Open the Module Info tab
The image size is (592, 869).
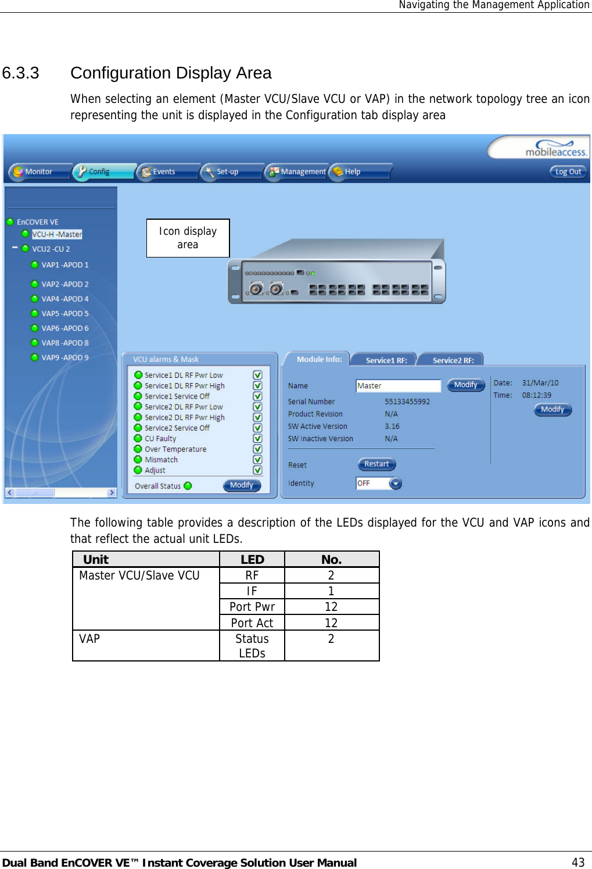pos(319,359)
